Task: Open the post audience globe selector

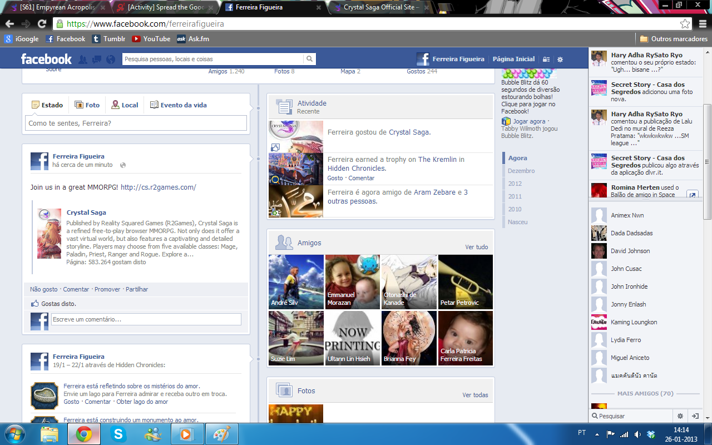Action: click(123, 165)
